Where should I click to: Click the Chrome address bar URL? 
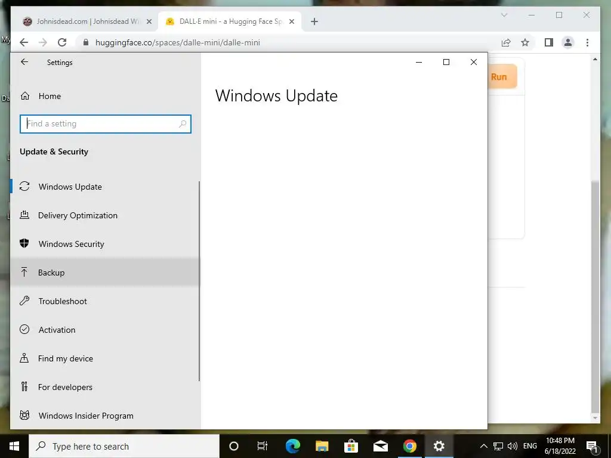pos(178,42)
